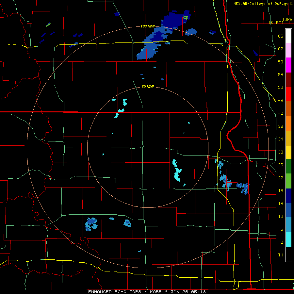Viewport: 294px width, 294px height.
Task: Click the 50 value on the scale
Action: tap(281, 88)
